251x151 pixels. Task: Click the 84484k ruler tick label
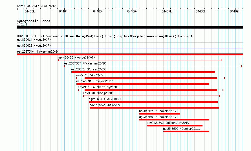[64, 11]
